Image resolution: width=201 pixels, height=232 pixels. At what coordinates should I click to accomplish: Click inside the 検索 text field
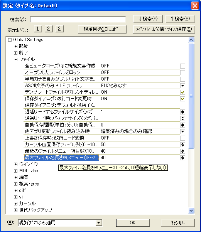(x=78, y=20)
